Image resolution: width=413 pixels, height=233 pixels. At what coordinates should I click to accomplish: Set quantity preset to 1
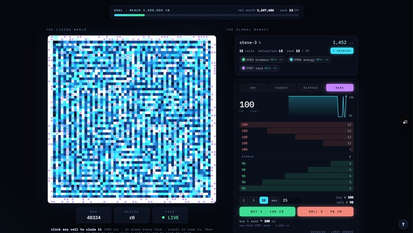click(x=243, y=200)
